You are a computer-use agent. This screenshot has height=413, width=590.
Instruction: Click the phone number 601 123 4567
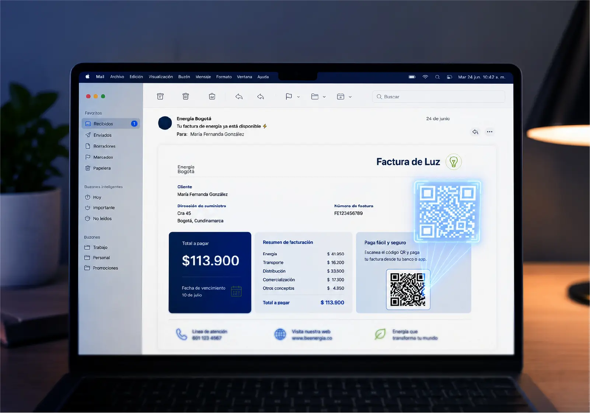coord(207,338)
